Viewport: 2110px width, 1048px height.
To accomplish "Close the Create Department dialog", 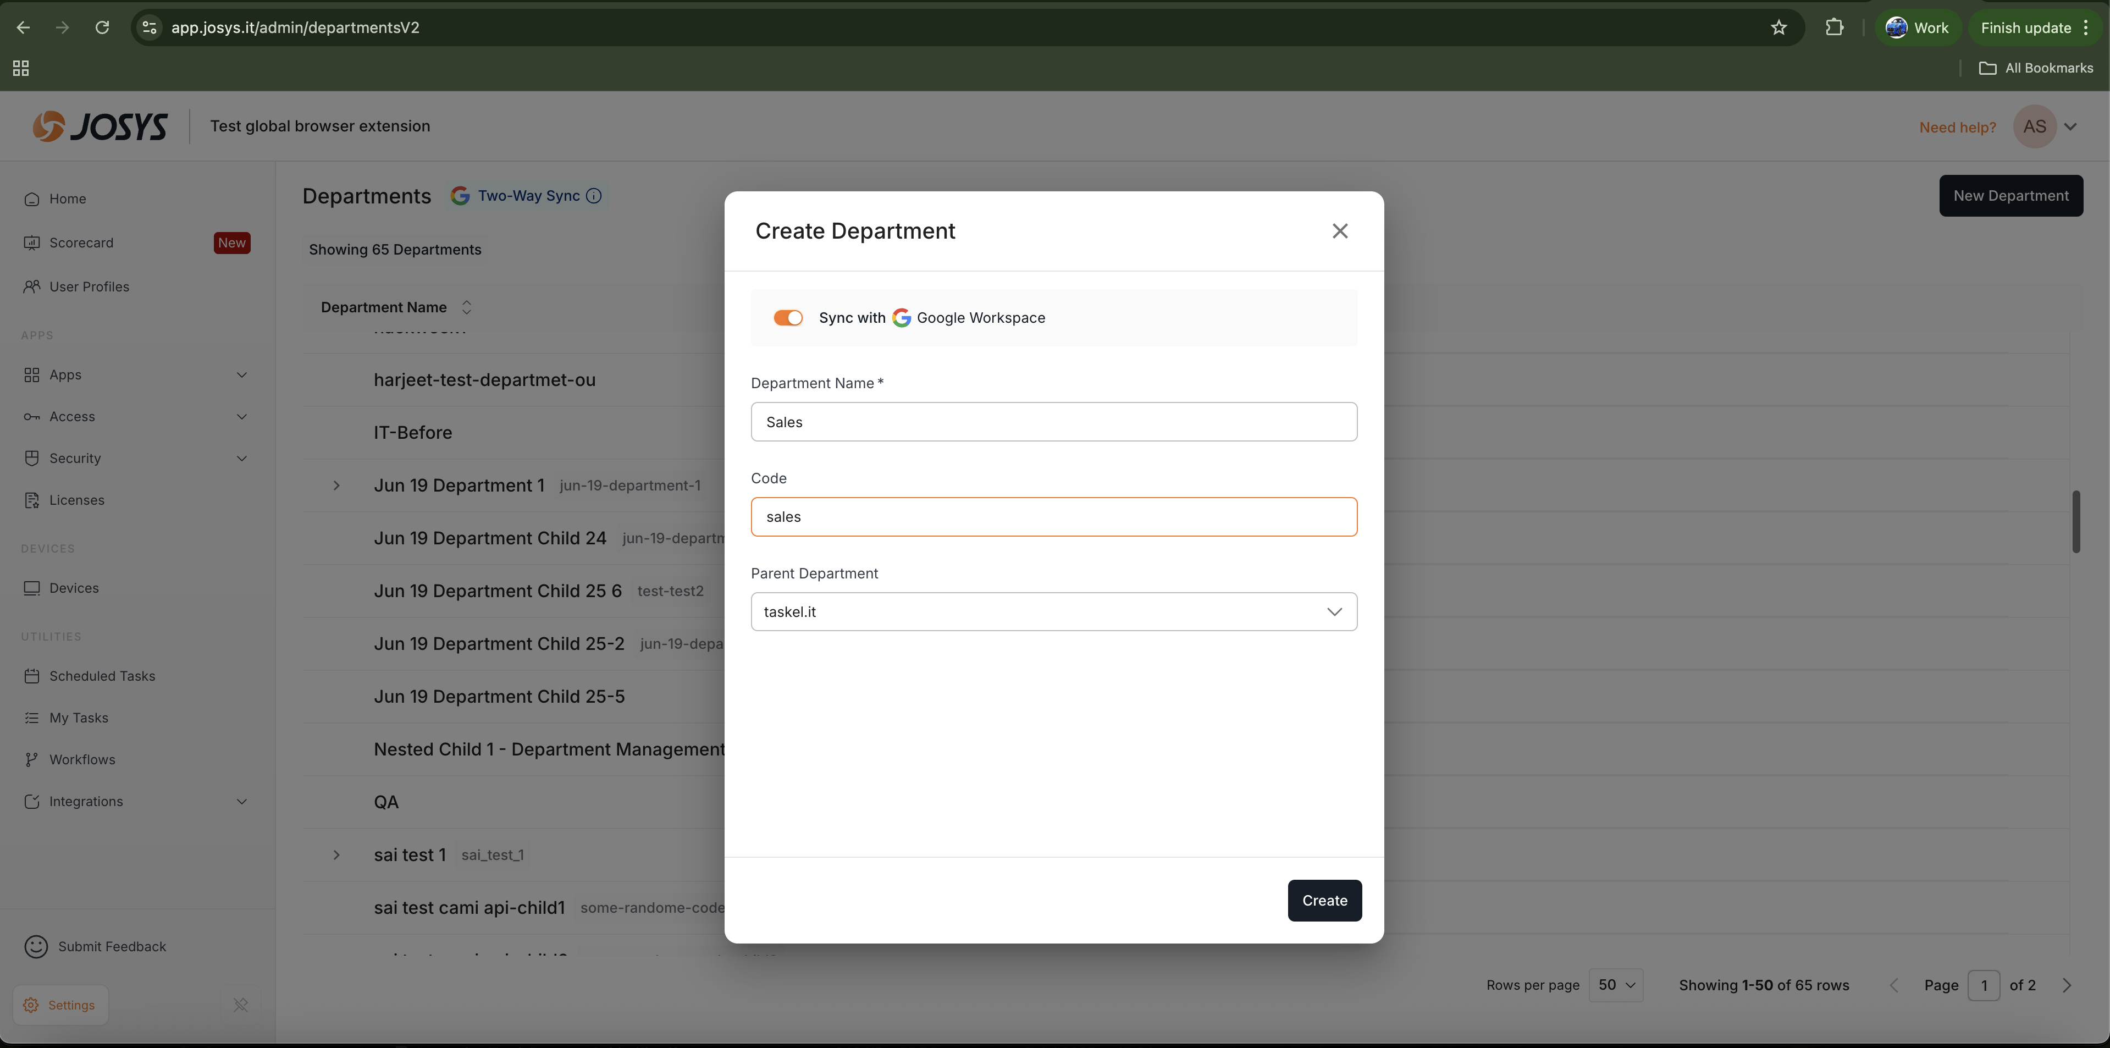I will click(x=1339, y=231).
